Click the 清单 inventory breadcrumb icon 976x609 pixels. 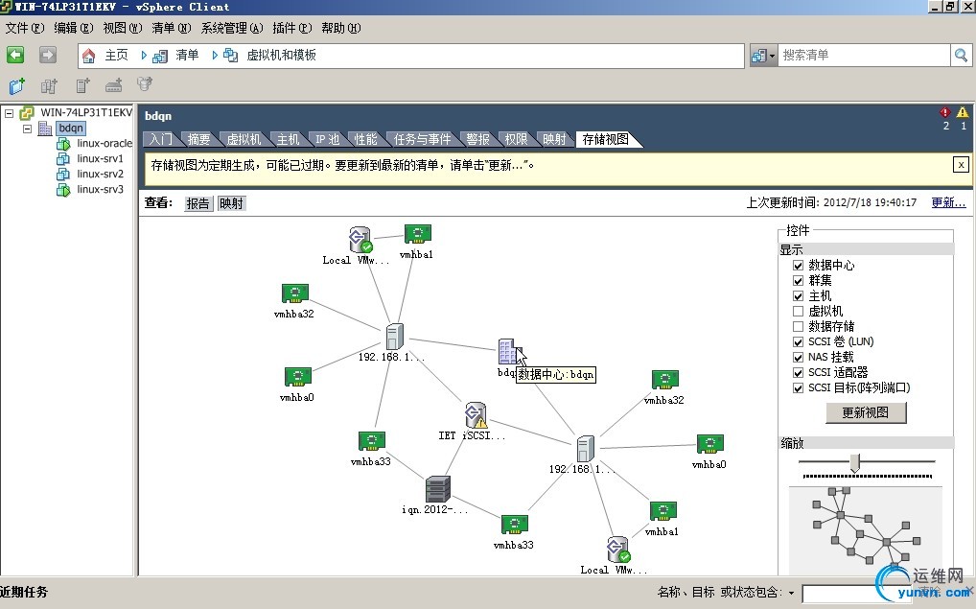tap(160, 56)
